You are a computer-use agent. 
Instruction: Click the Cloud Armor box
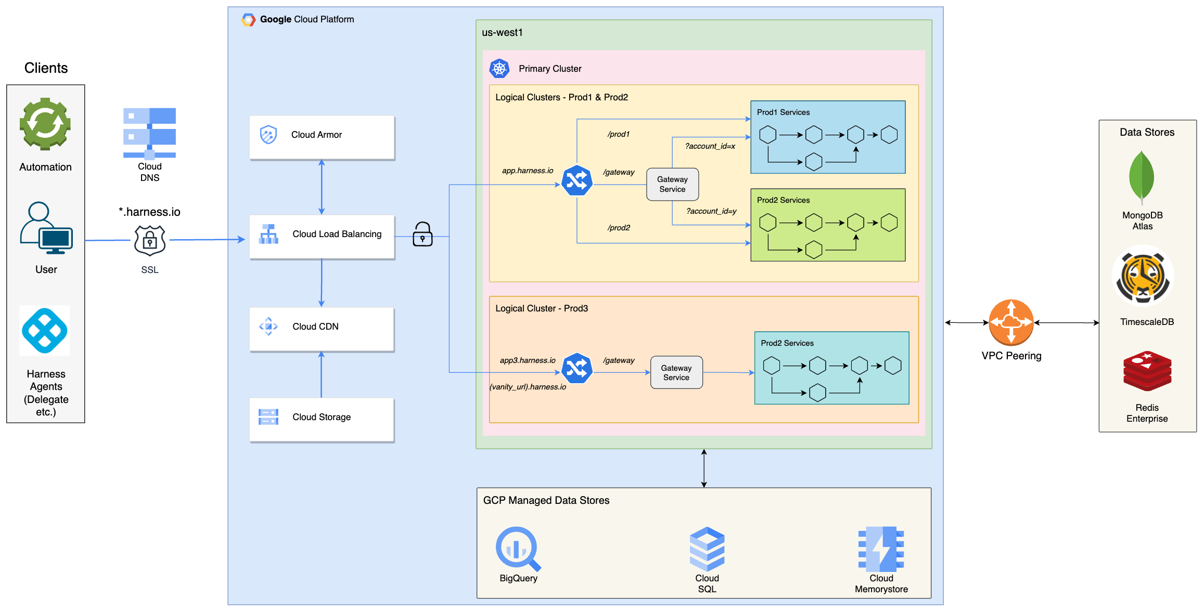click(322, 137)
